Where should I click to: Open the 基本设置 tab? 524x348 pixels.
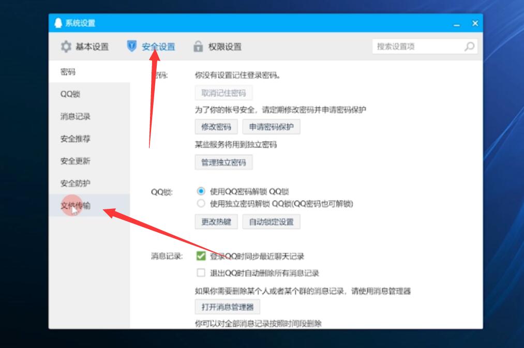coord(84,47)
